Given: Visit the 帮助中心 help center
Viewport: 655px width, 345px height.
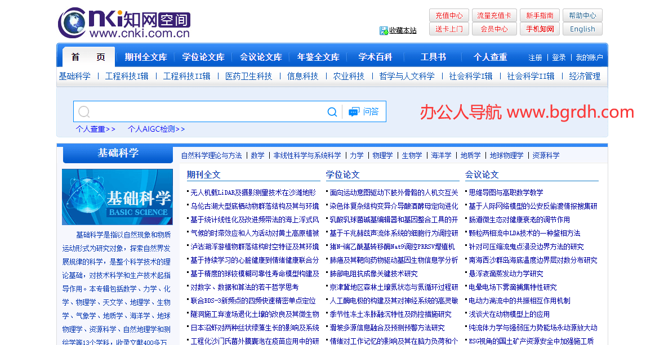Looking at the screenshot, I should click(582, 16).
